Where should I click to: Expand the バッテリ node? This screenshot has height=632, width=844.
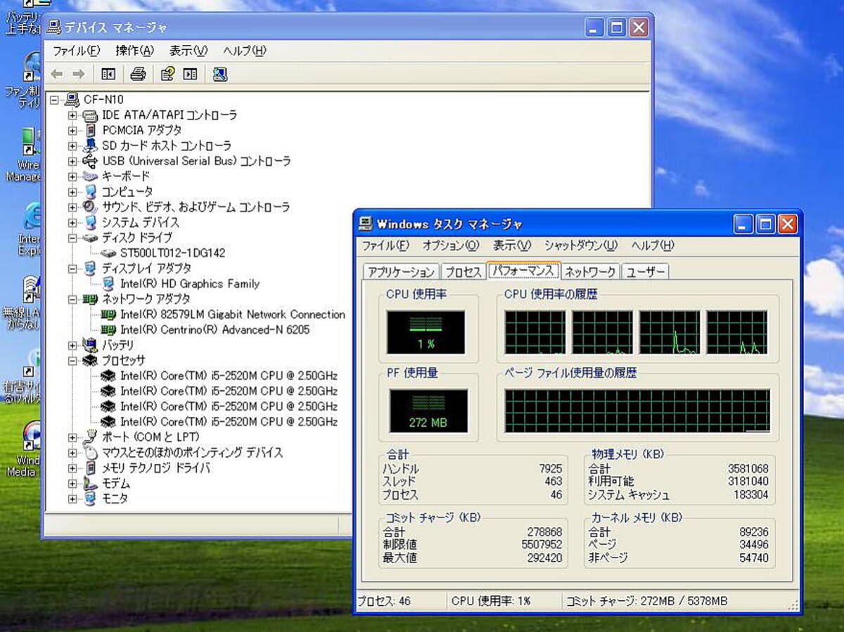[x=72, y=345]
